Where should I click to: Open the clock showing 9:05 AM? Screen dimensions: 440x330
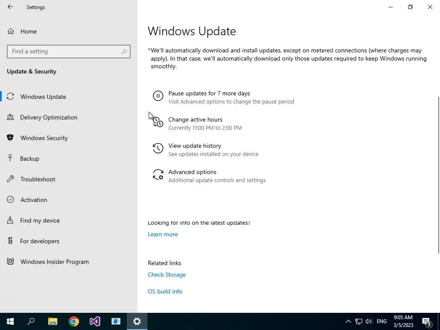[x=403, y=321]
